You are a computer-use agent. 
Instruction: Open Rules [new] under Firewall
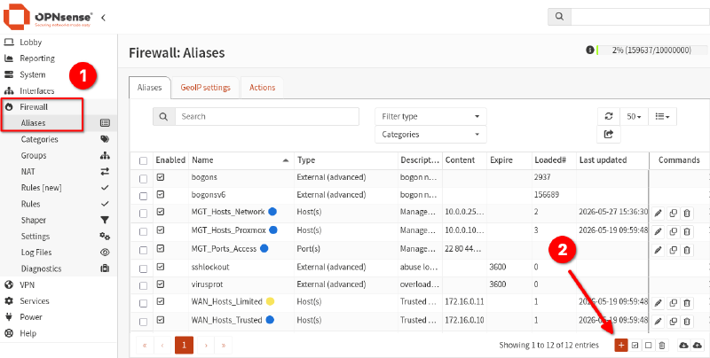(41, 188)
